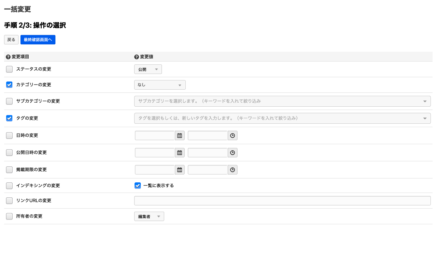This screenshot has height=258, width=437.
Task: Click the リンクURL text input field
Action: click(x=282, y=201)
